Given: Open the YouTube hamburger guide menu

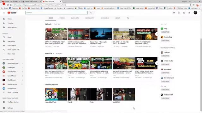Looking at the screenshot, I should point(4,13).
